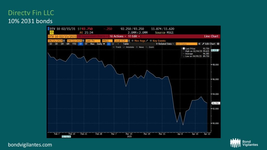Select the 6M time range
Screen dimensions: 267x150
(68, 44)
